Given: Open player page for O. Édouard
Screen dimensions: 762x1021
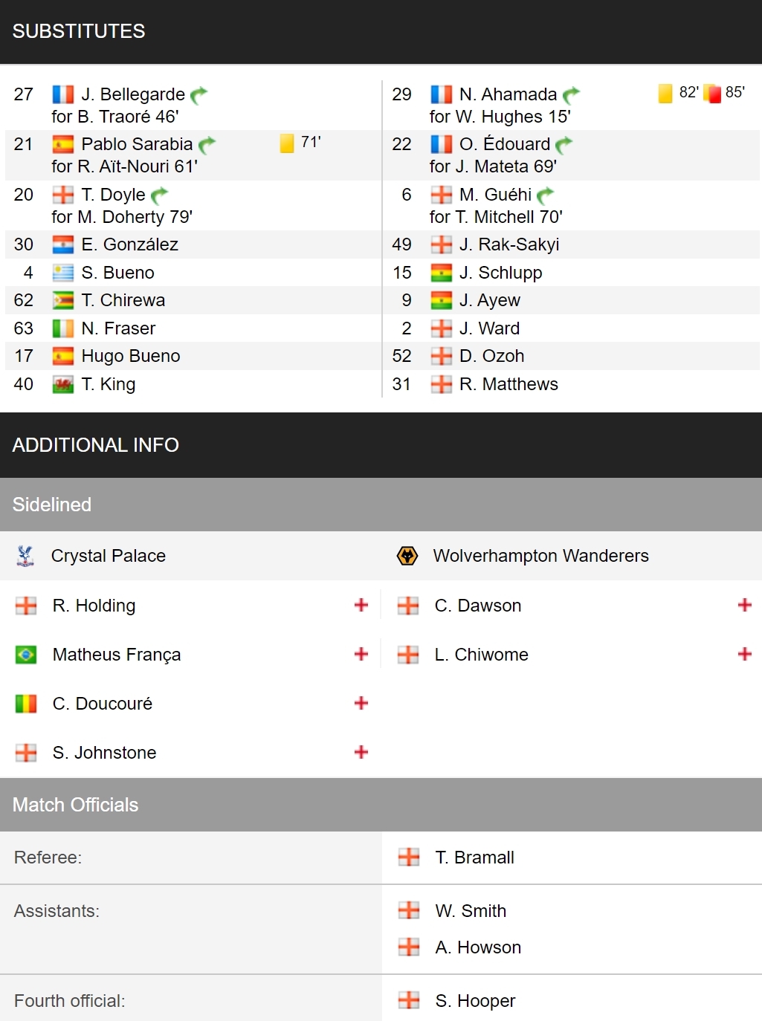Looking at the screenshot, I should click(x=505, y=144).
